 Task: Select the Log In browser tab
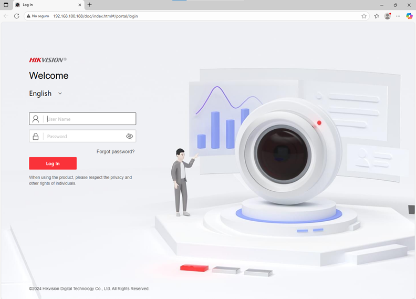(45, 5)
